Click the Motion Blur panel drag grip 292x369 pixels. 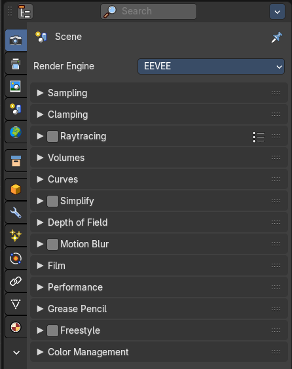tap(276, 244)
